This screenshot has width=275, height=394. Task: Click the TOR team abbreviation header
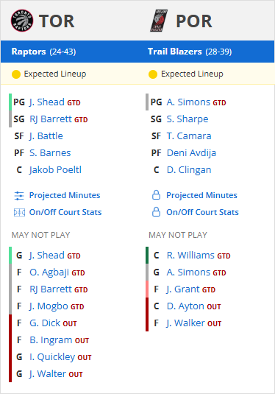(x=57, y=21)
